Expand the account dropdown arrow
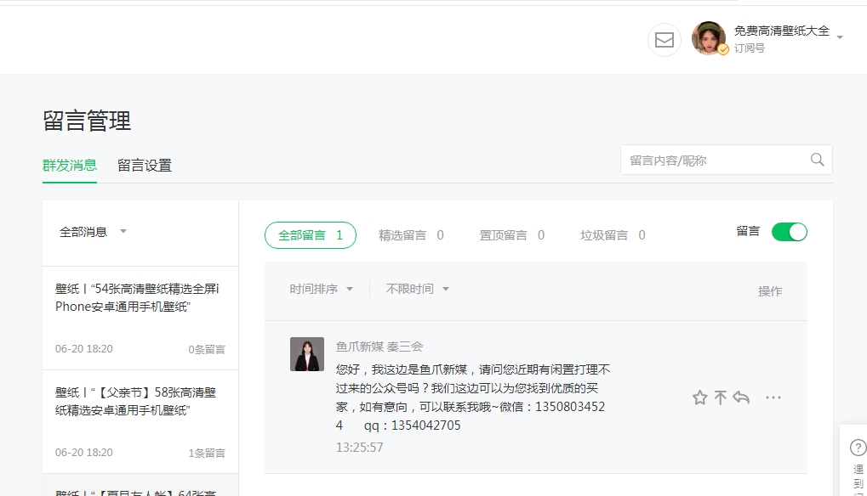 point(840,37)
